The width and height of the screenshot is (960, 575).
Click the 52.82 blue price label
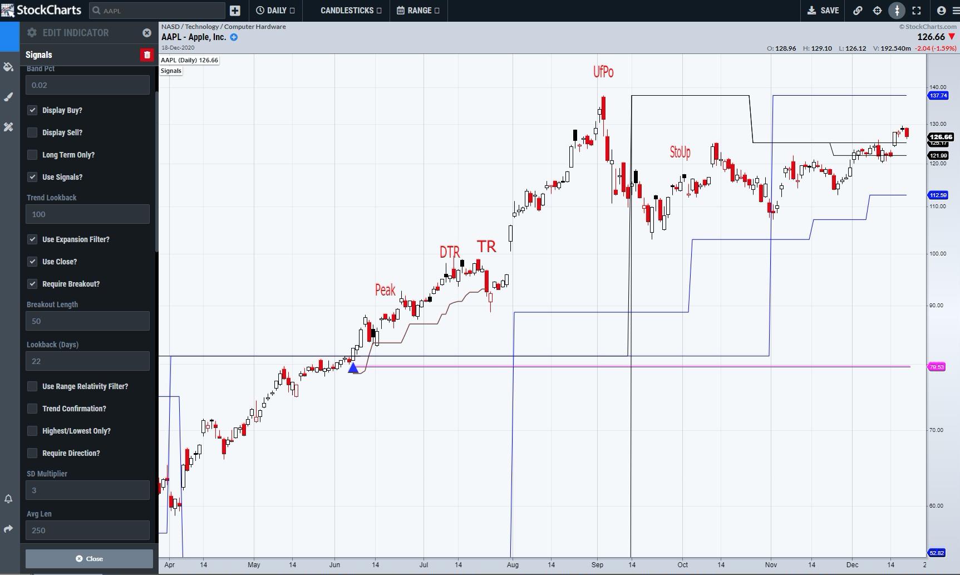click(x=937, y=553)
